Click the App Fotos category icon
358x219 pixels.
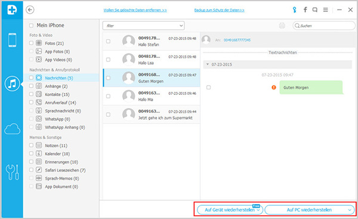(39, 51)
